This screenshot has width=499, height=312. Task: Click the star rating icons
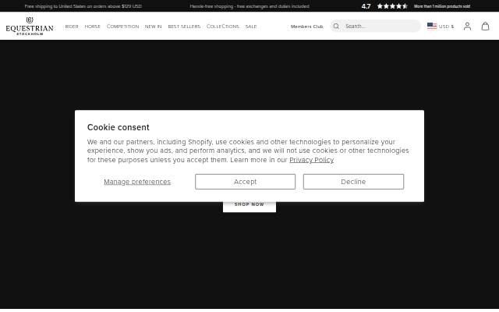[392, 6]
